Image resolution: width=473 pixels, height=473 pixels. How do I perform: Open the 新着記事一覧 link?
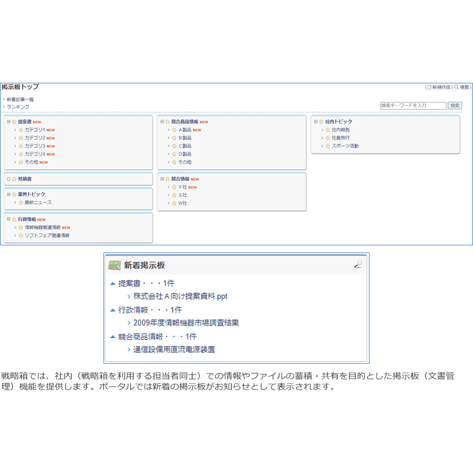(20, 99)
